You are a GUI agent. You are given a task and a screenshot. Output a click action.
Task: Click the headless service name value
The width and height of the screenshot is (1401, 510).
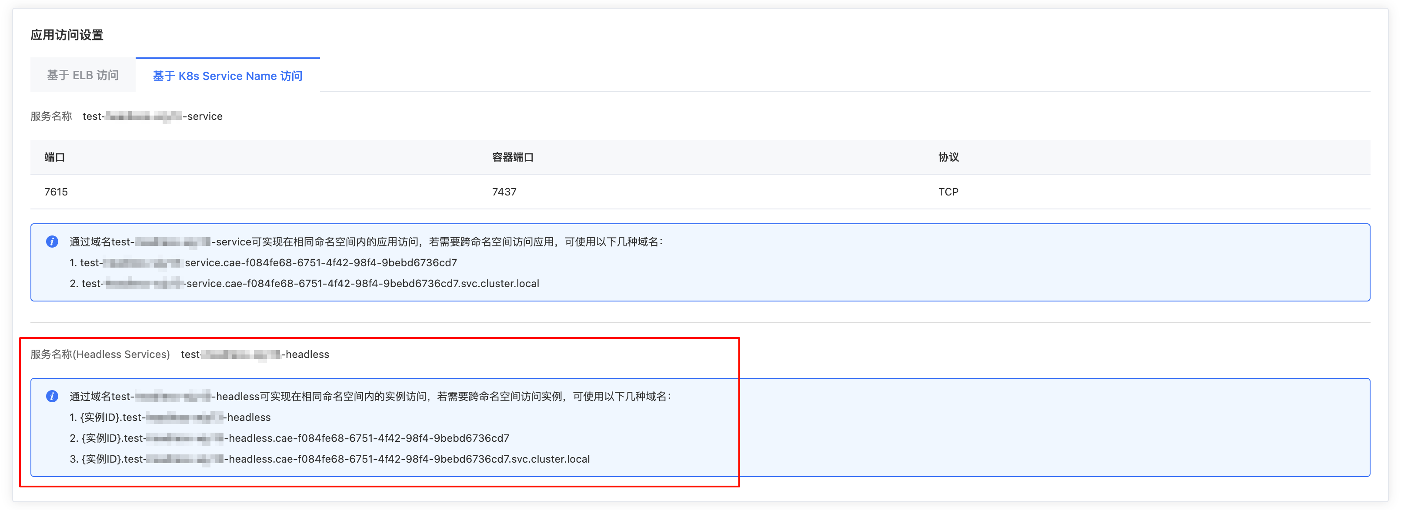pos(255,354)
